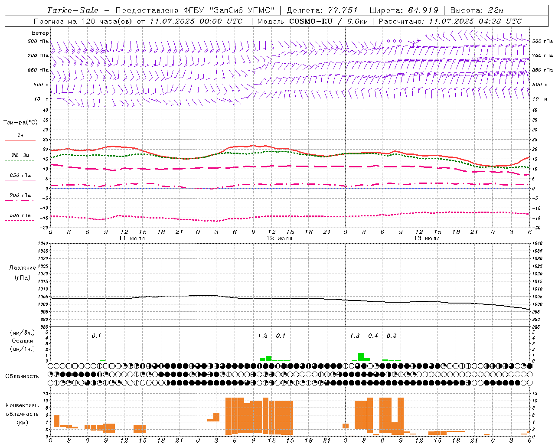Click the 0.4 precipitation amount value

[373, 336]
